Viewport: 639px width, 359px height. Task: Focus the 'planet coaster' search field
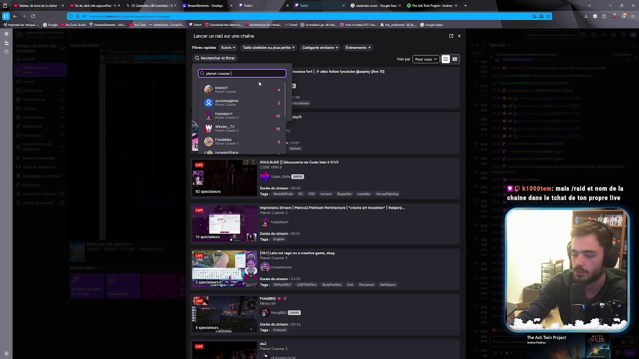(x=242, y=73)
